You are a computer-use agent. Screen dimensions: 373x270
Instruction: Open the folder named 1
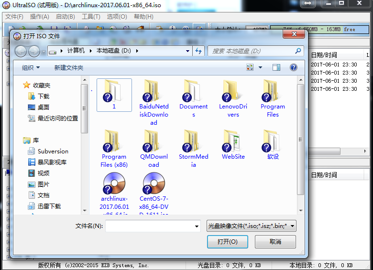[114, 95]
